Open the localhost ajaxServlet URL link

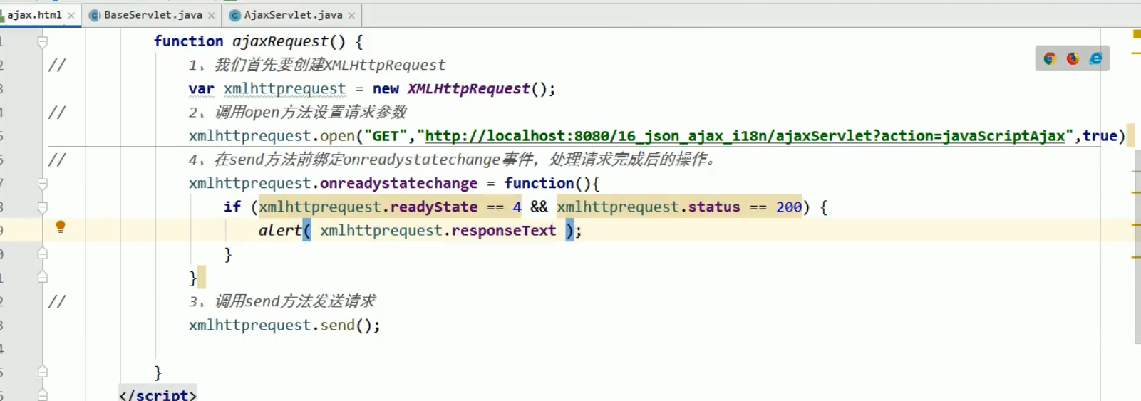(x=745, y=136)
